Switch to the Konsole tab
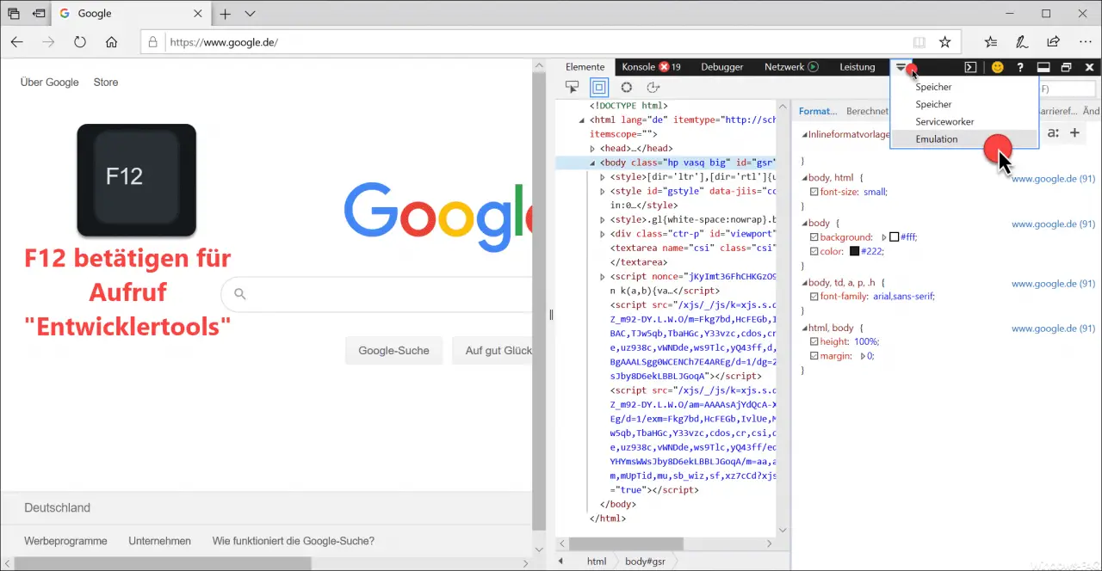Viewport: 1102px width, 571px height. (651, 67)
